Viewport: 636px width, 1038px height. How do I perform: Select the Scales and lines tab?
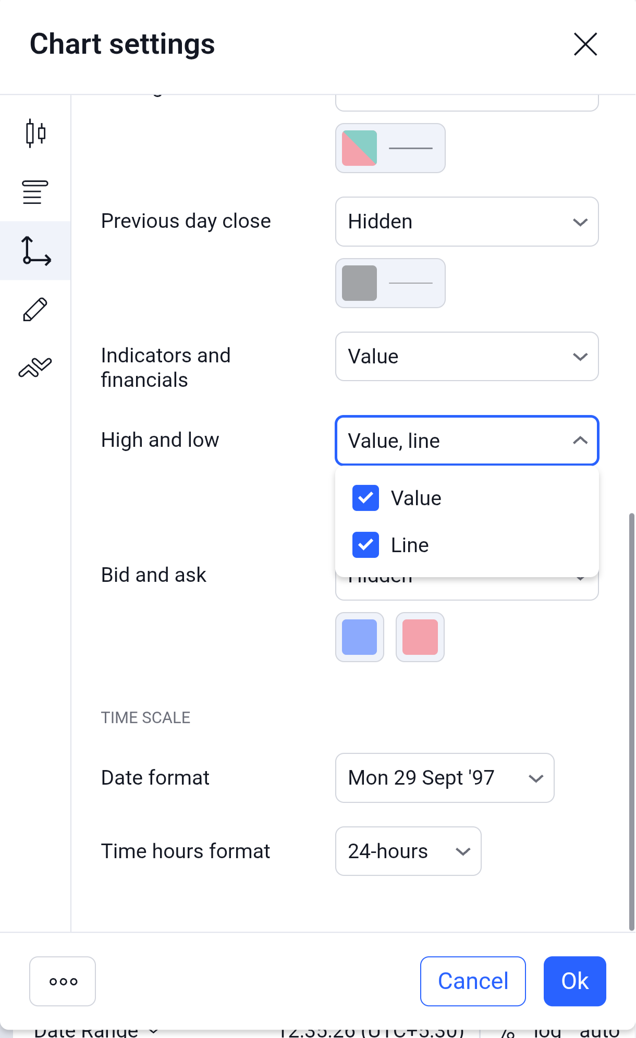coord(35,251)
